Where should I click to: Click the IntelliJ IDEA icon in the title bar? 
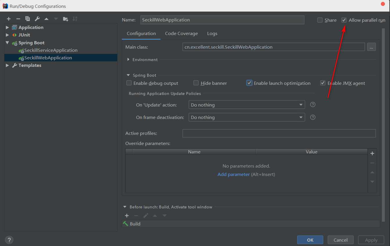[5, 6]
